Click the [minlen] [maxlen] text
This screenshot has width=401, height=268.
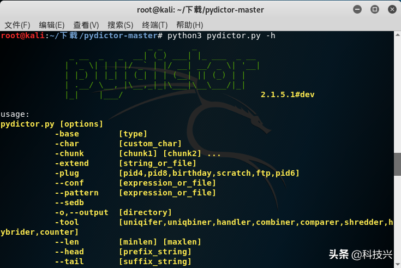pyautogui.click(x=160, y=242)
